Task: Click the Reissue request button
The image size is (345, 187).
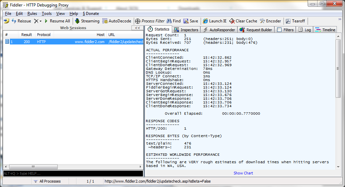Action: (21, 21)
